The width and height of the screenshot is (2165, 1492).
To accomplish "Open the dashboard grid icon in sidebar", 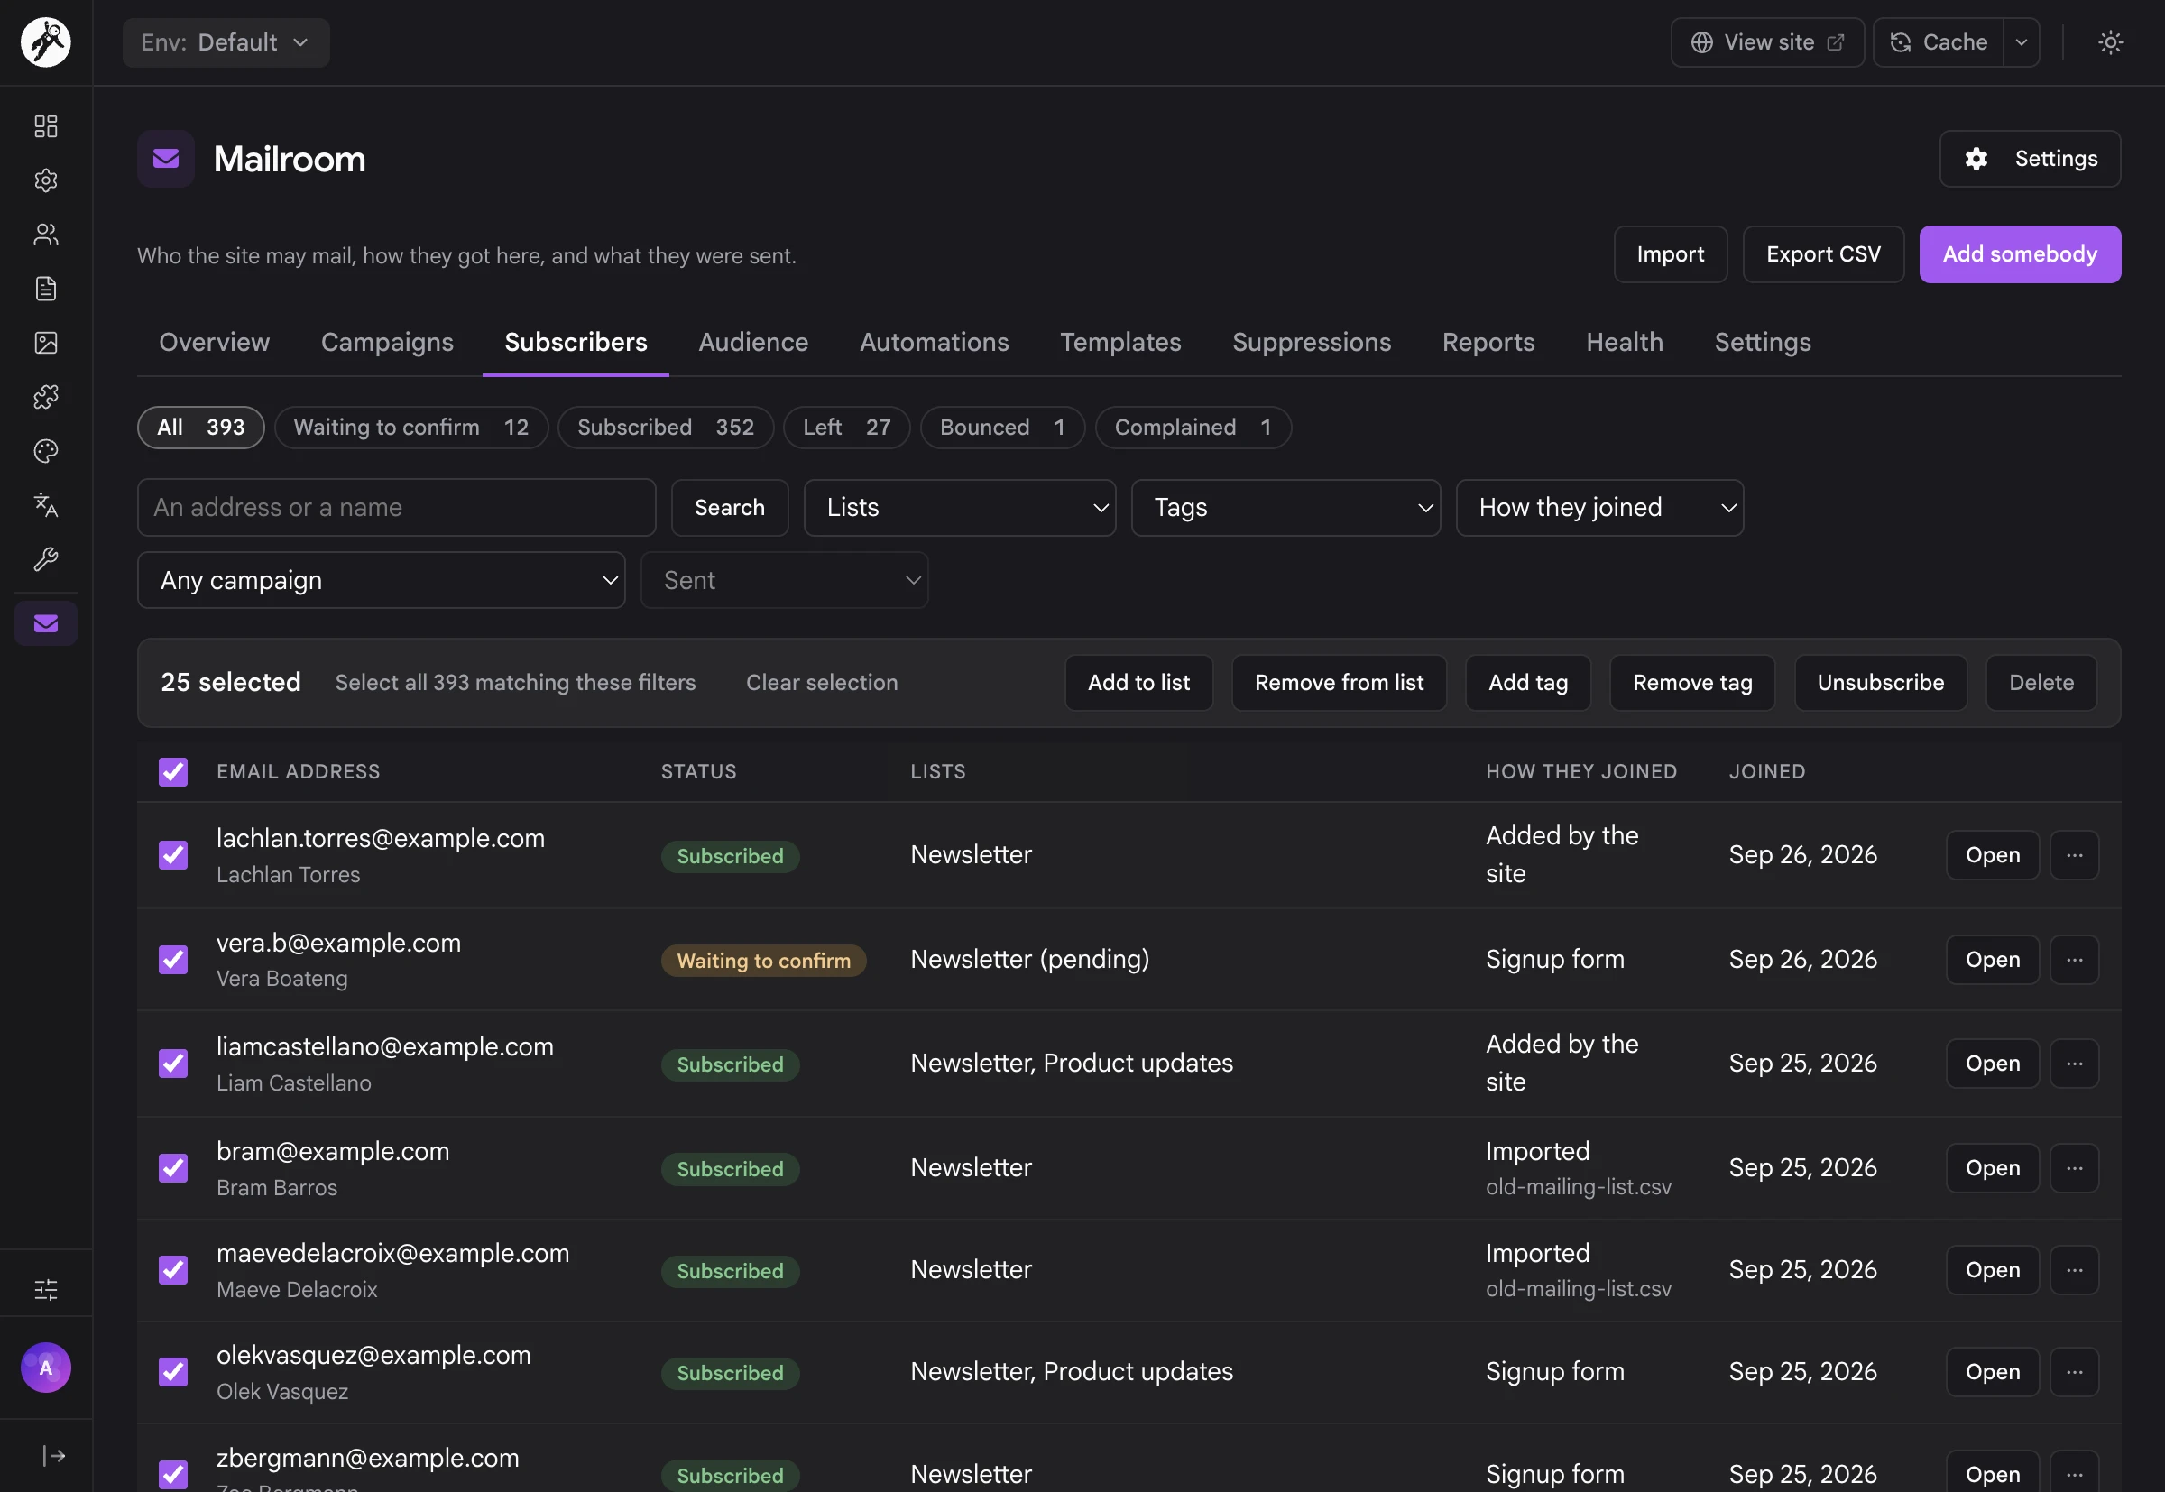I will [46, 126].
